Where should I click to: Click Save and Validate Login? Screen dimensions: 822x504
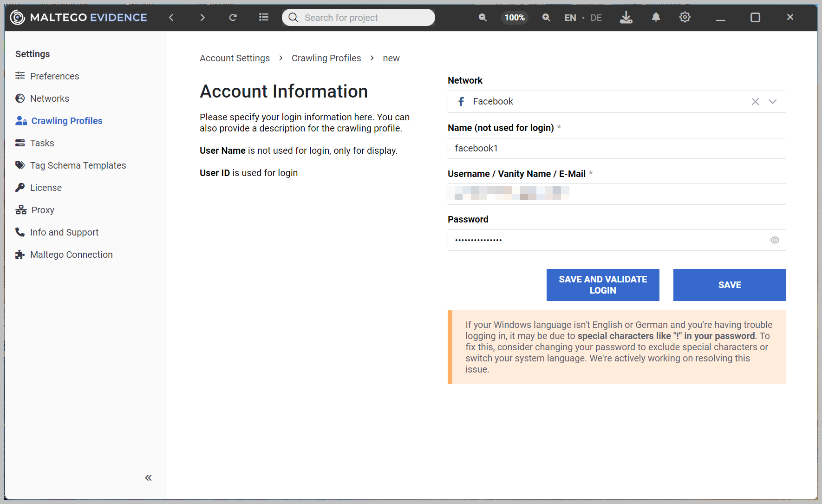click(x=603, y=285)
